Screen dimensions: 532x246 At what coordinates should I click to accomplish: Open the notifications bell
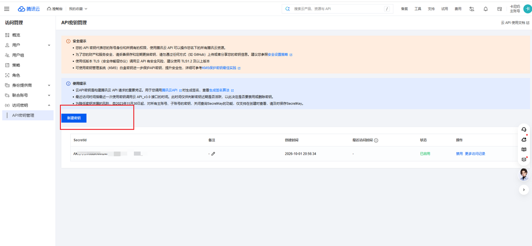(x=486, y=9)
